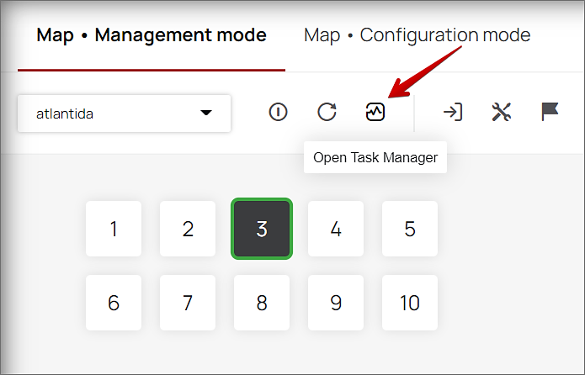Choose map tile number 5
The width and height of the screenshot is (585, 375).
coord(410,229)
